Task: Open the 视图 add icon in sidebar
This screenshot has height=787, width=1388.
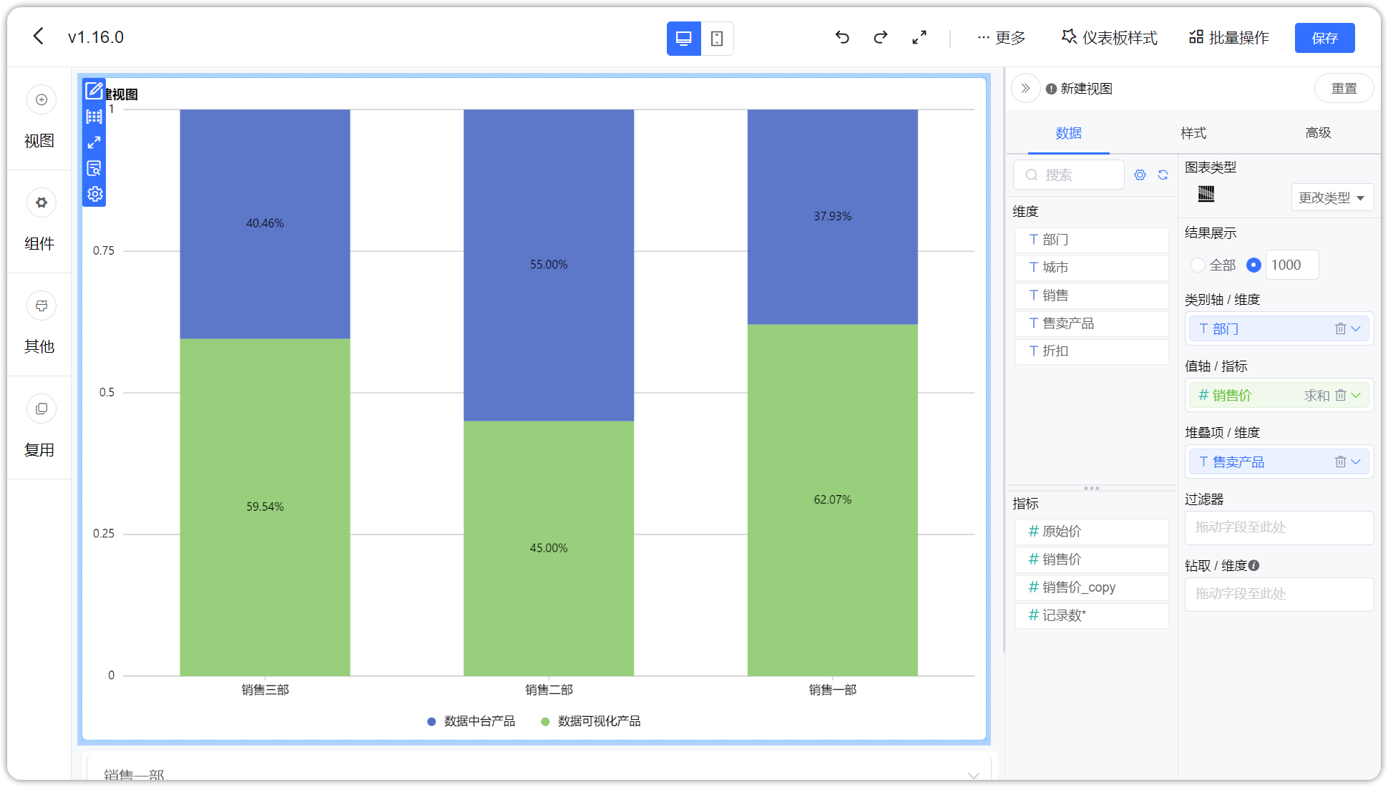Action: [x=41, y=99]
